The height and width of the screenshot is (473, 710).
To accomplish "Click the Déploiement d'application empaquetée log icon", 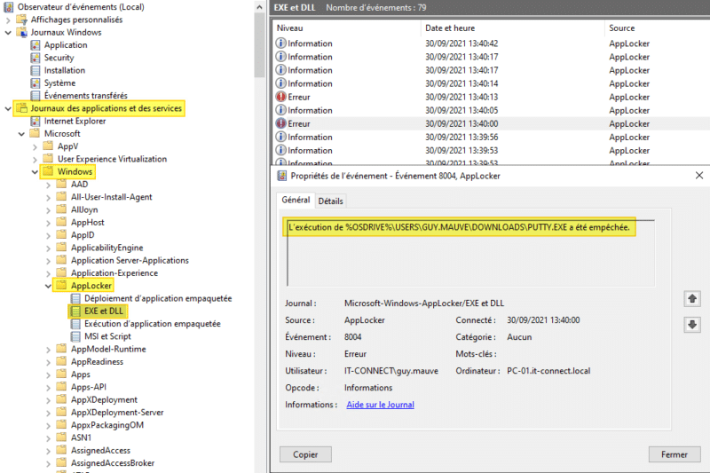I will 75,298.
